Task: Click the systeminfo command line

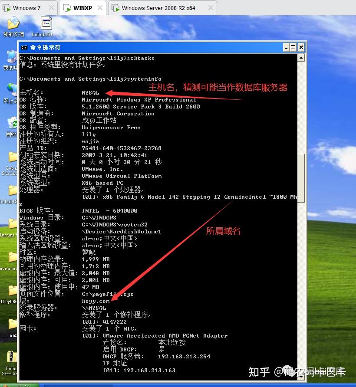Action: 90,79
